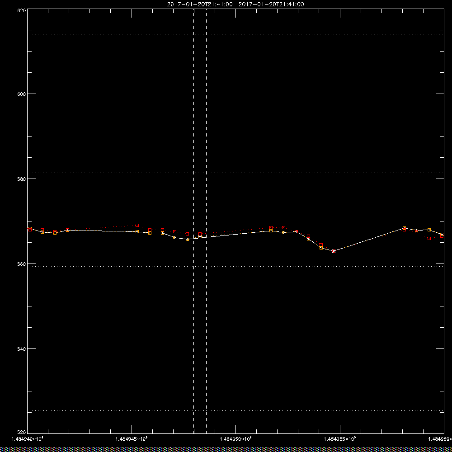Click the right 2017-01-20T21:41:00 title timestamp
The width and height of the screenshot is (452, 452).
pyautogui.click(x=271, y=5)
